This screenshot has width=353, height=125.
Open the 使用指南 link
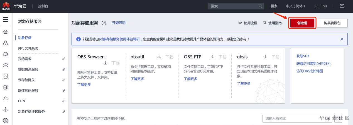click(x=272, y=23)
